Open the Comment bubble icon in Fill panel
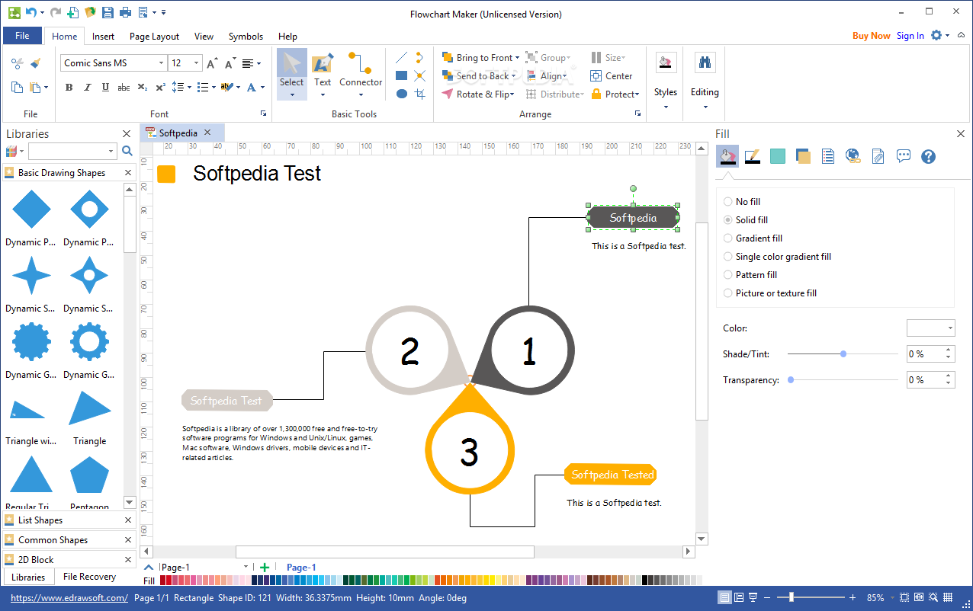 click(x=904, y=156)
